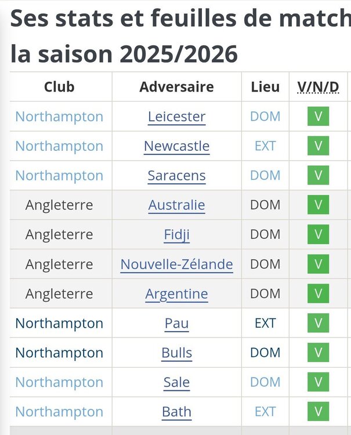Open the Newcastle match sheet link

coord(176,146)
